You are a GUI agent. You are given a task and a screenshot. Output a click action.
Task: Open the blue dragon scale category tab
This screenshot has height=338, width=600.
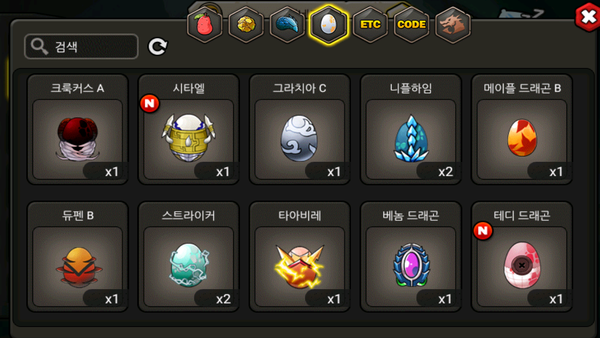tap(287, 24)
